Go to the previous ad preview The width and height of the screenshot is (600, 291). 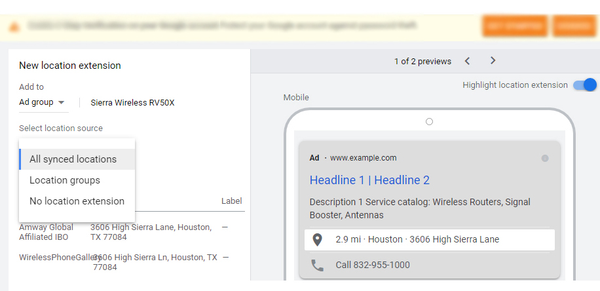click(x=467, y=61)
